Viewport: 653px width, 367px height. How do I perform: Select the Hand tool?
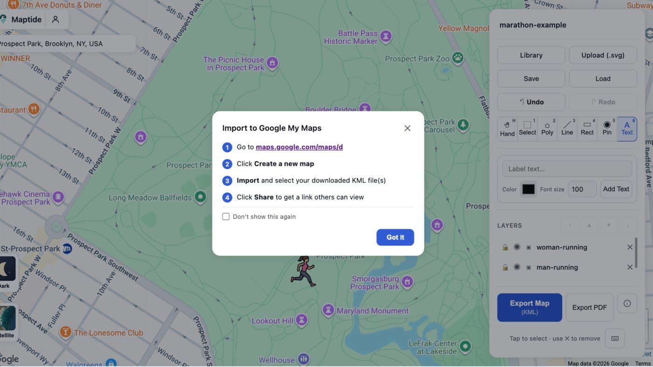[x=507, y=129]
